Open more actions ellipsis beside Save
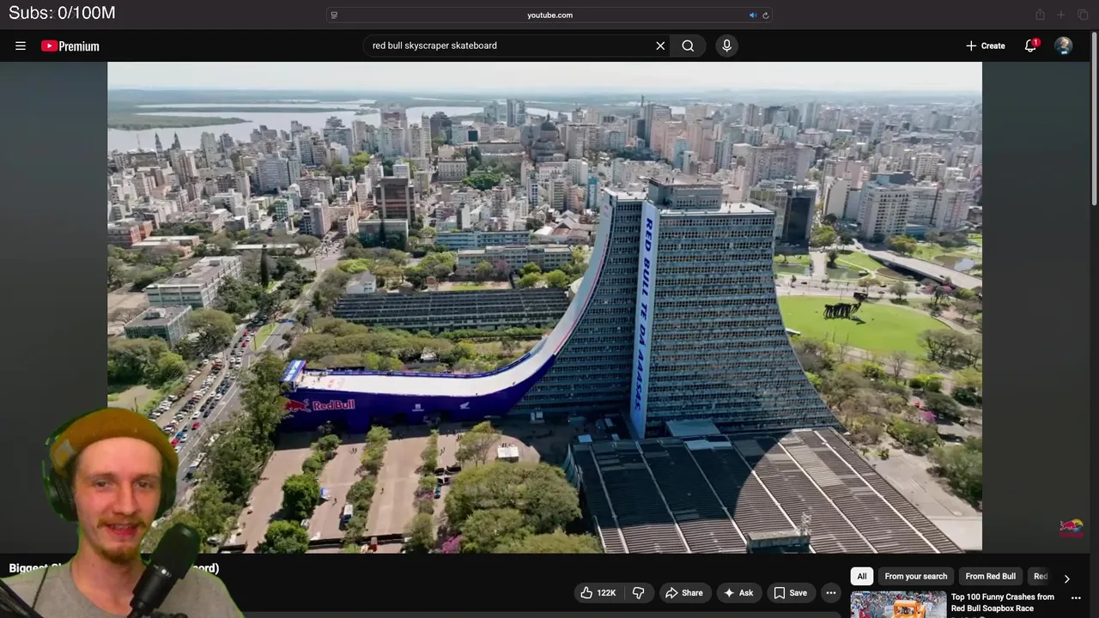The height and width of the screenshot is (618, 1099). click(830, 593)
